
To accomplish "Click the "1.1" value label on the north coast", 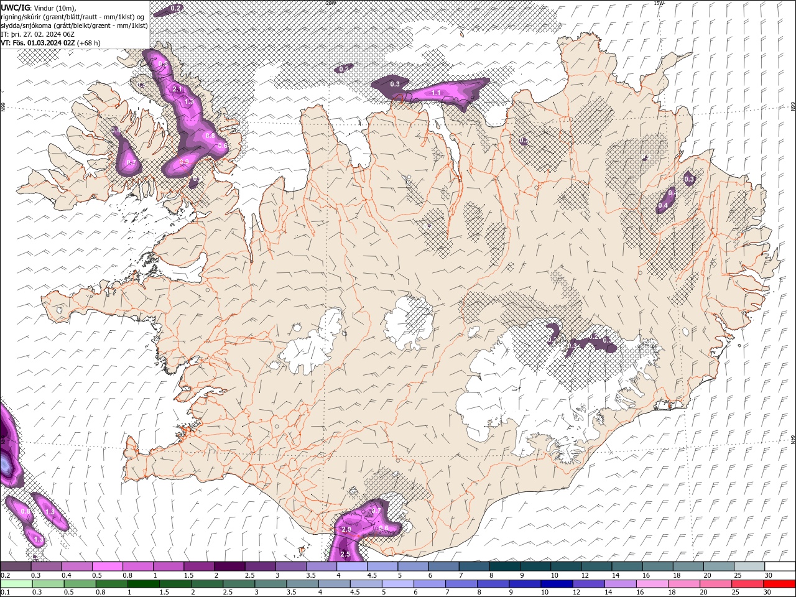I will point(436,93).
